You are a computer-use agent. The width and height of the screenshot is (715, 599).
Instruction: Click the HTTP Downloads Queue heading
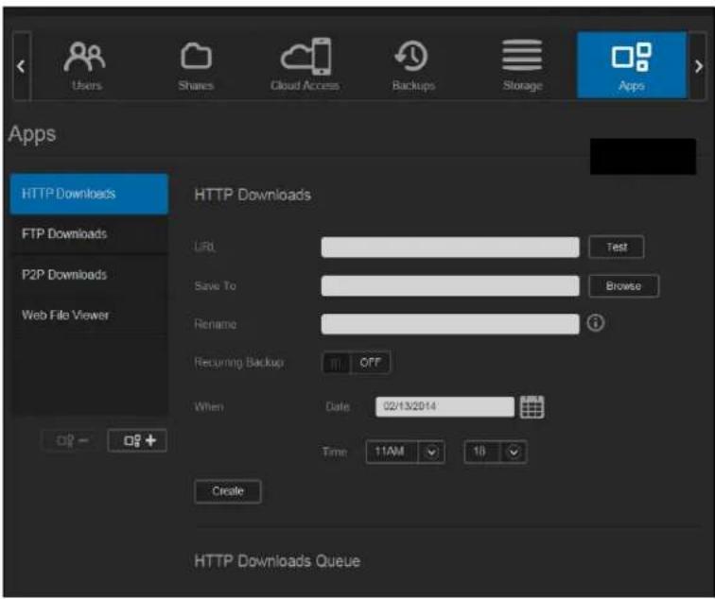click(277, 561)
